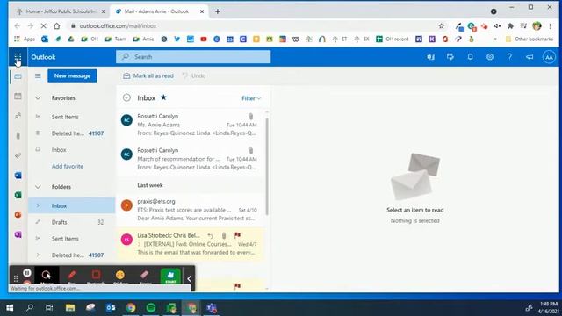Open Microsoft Teams from taskbar
The height and width of the screenshot is (316, 562).
tap(212, 308)
